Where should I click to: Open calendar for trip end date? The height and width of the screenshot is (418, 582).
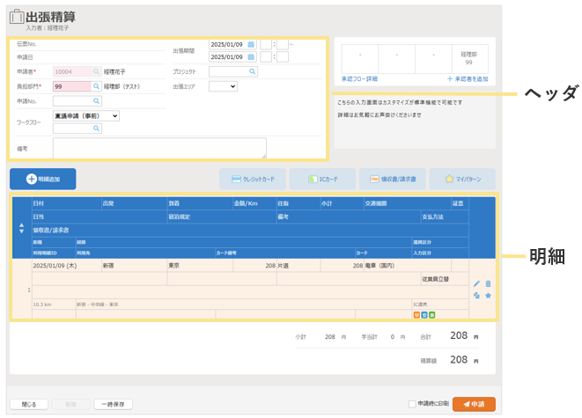[251, 57]
